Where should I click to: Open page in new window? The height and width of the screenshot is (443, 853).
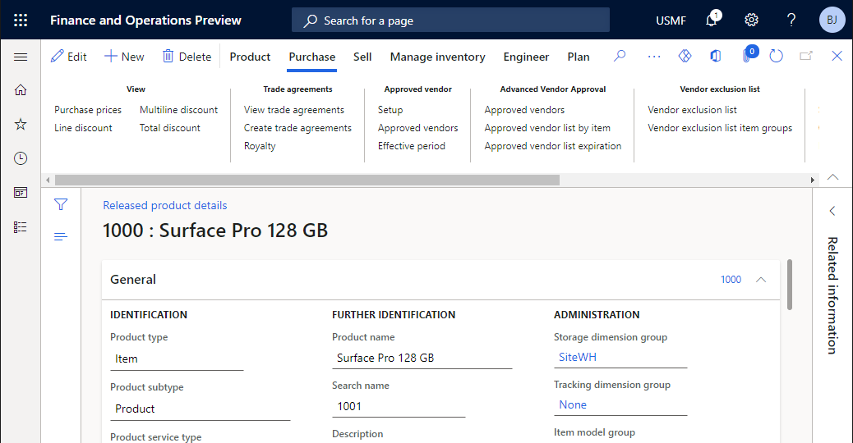806,56
